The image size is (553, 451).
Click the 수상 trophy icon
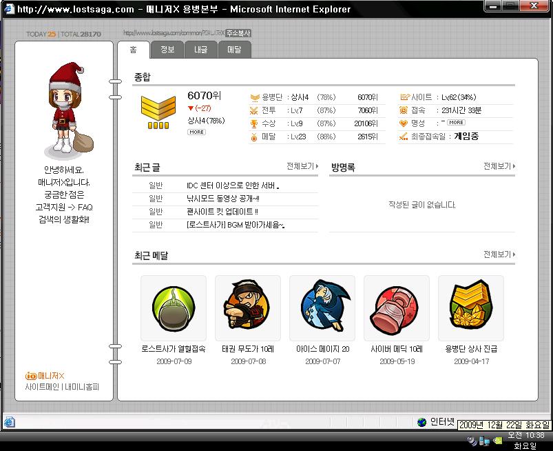254,123
